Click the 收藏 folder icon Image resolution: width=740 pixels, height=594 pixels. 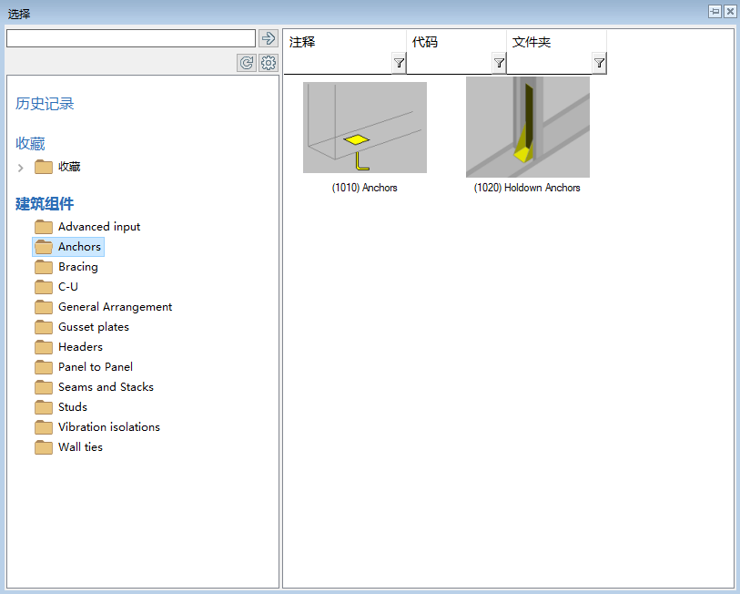[x=44, y=167]
